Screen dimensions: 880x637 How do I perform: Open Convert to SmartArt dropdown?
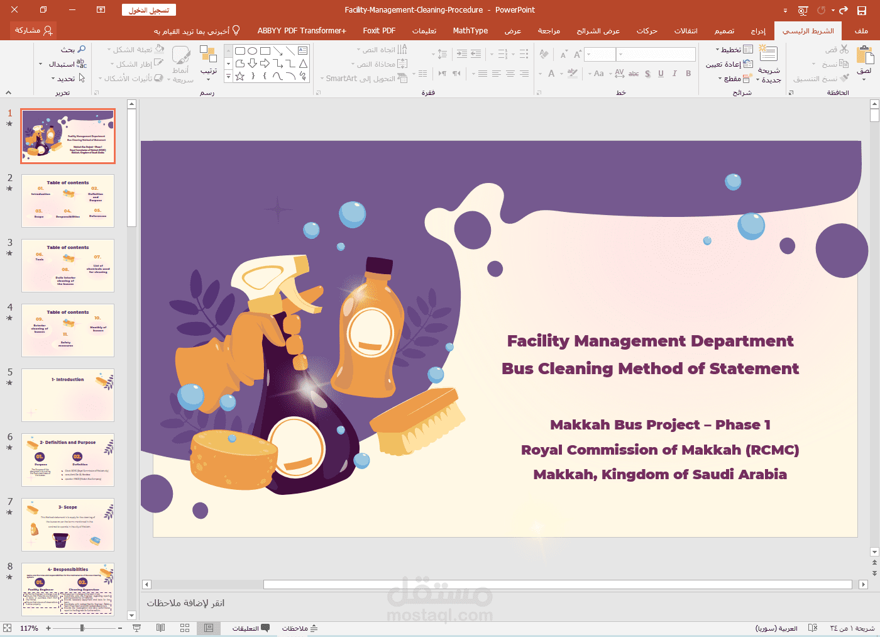click(x=364, y=79)
